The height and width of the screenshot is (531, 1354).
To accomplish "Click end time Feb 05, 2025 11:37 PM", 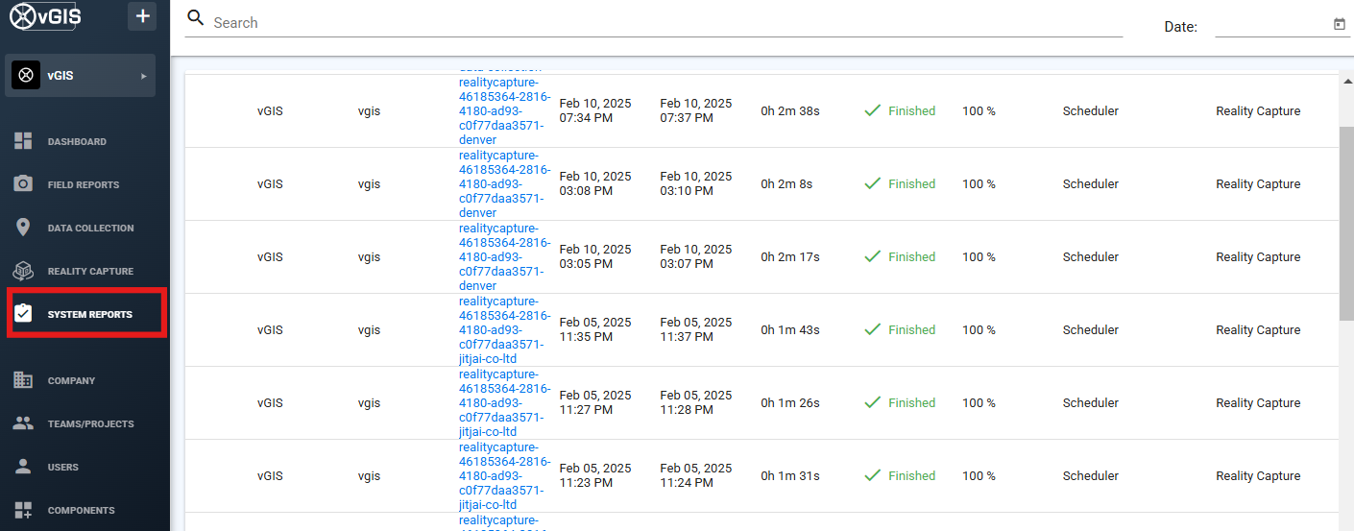I will pos(696,329).
